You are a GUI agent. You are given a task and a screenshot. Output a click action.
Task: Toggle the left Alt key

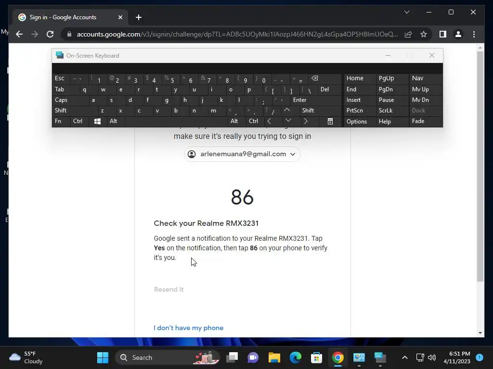click(116, 122)
